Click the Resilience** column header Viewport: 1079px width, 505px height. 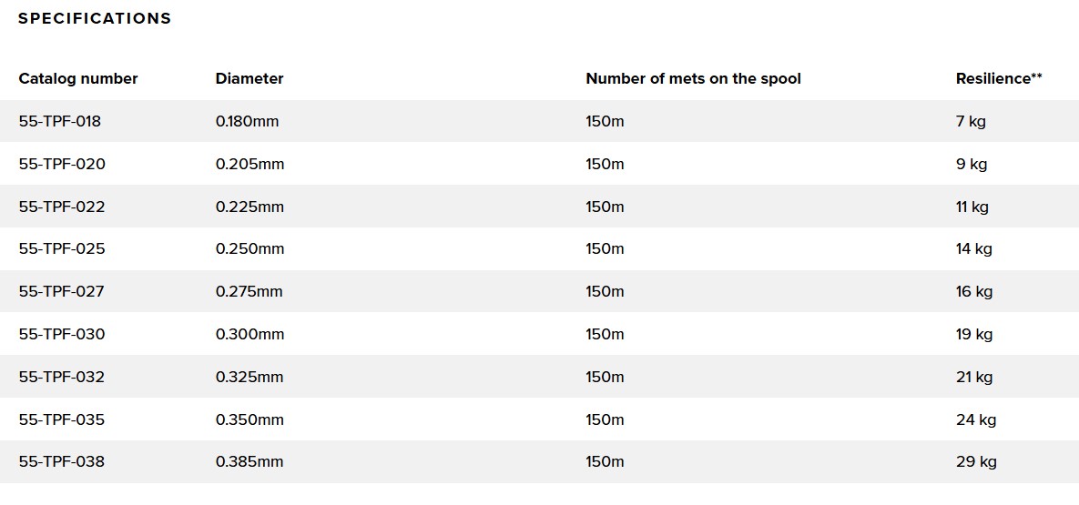(x=999, y=78)
